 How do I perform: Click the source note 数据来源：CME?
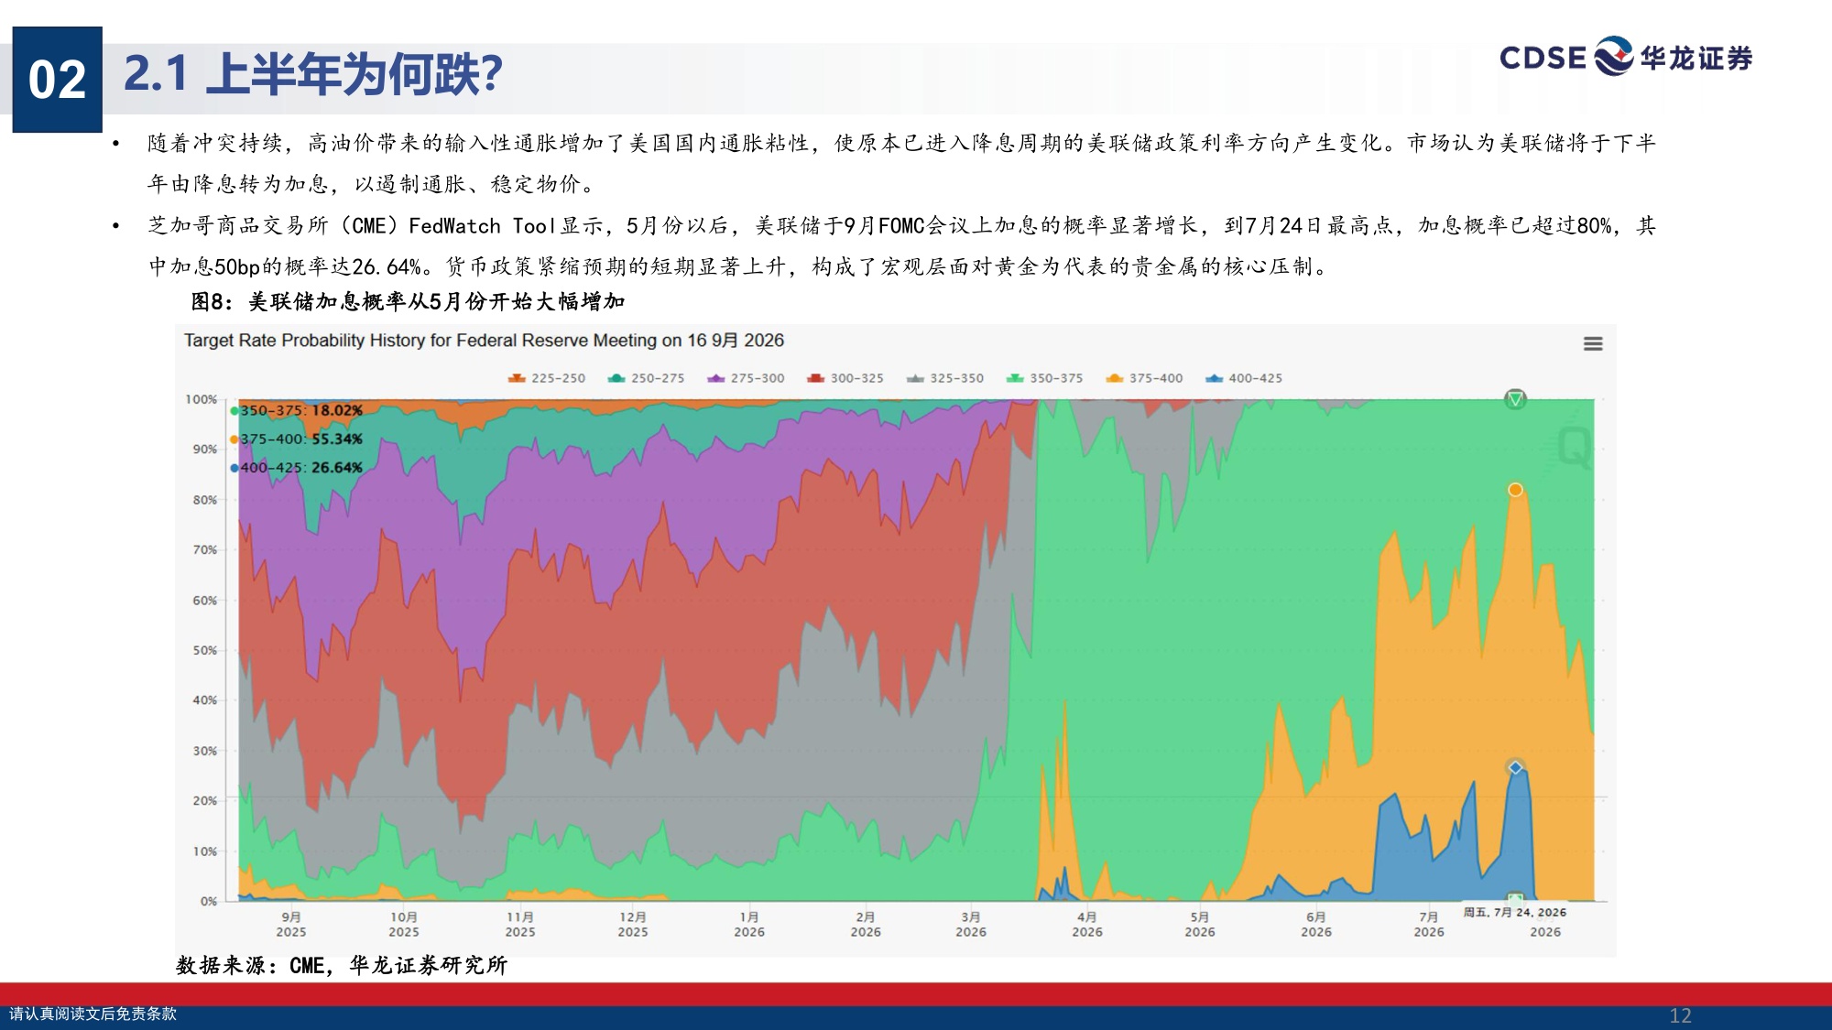click(341, 965)
